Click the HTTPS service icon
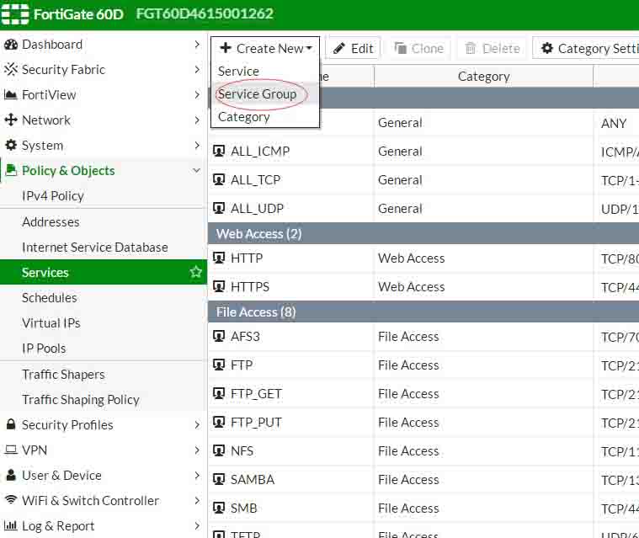The width and height of the screenshot is (639, 538). (x=219, y=286)
